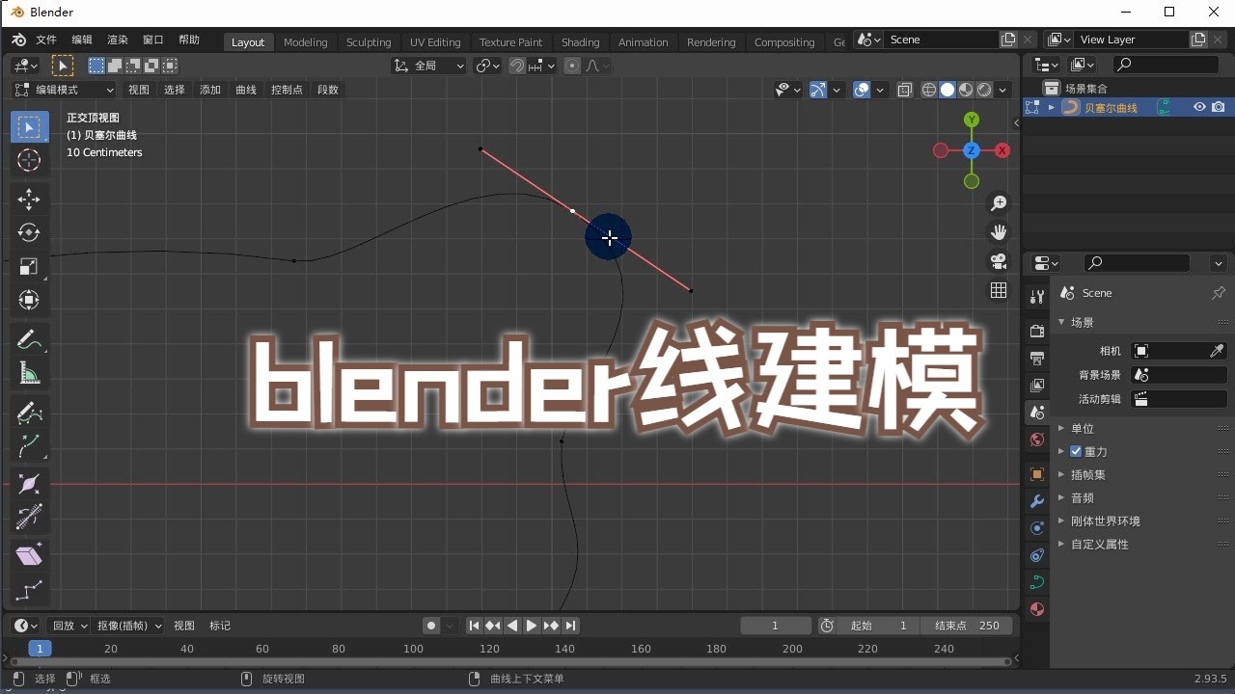The width and height of the screenshot is (1235, 694).
Task: Open the 全局 transform orientation dropdown
Action: coord(429,66)
